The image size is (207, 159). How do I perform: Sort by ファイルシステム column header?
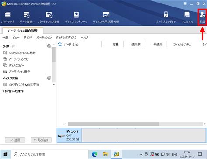(x=182, y=45)
